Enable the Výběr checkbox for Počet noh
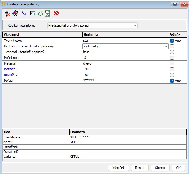189x174 pixels. click(x=172, y=58)
